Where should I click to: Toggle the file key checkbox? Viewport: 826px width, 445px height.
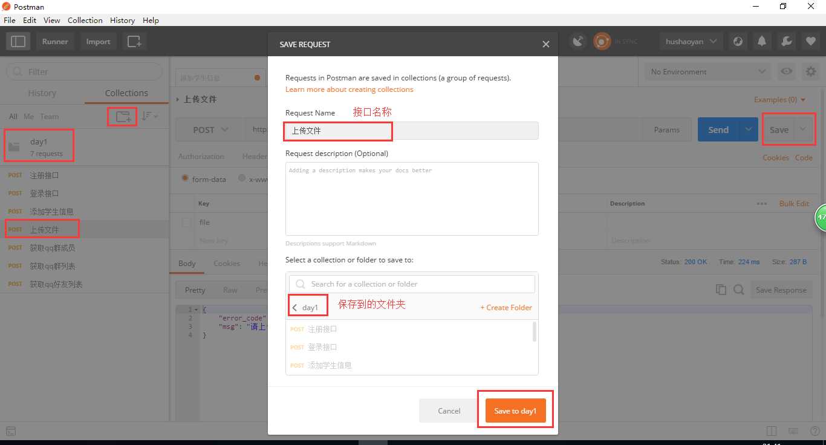(x=187, y=223)
